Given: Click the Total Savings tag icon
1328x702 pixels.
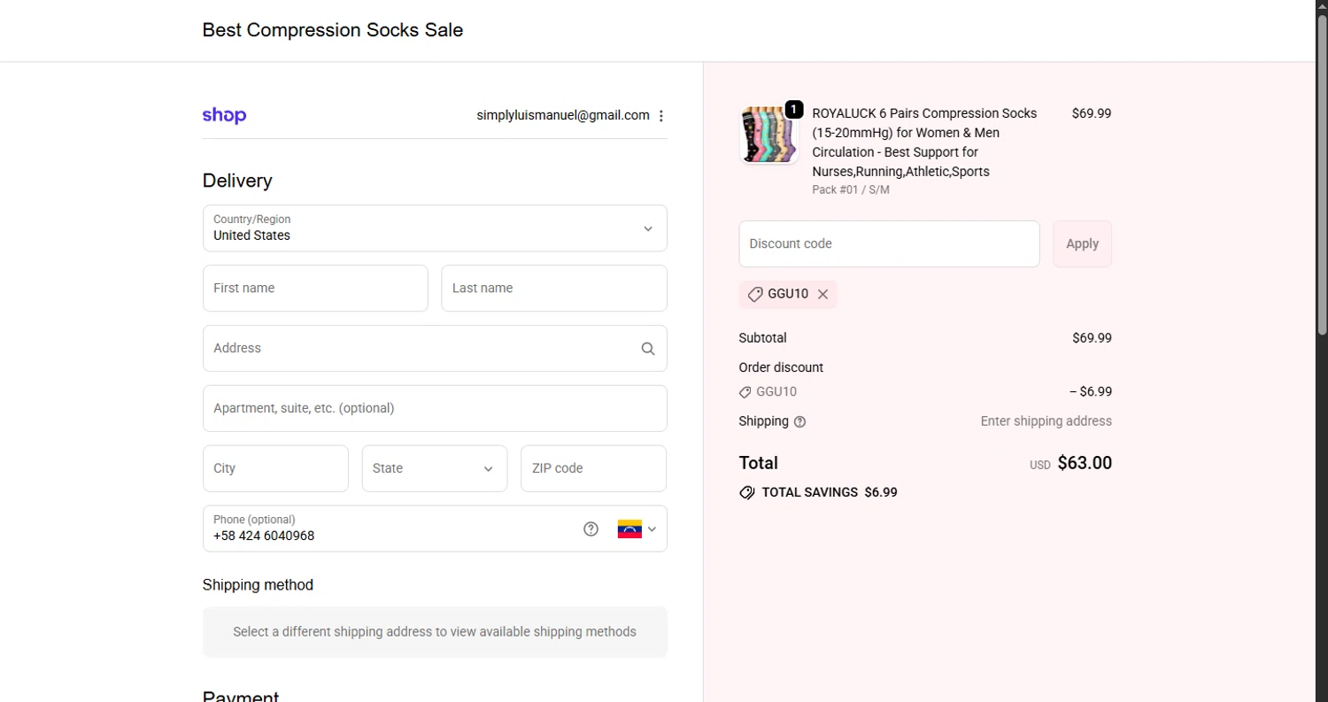Looking at the screenshot, I should pos(747,493).
